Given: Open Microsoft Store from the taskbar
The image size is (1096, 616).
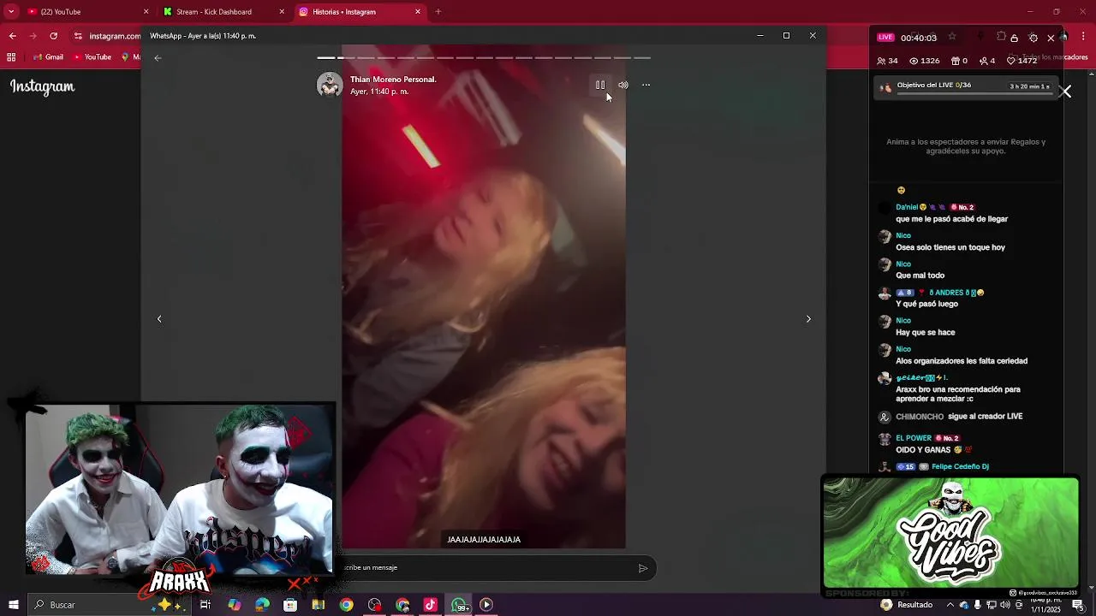Looking at the screenshot, I should [x=290, y=605].
